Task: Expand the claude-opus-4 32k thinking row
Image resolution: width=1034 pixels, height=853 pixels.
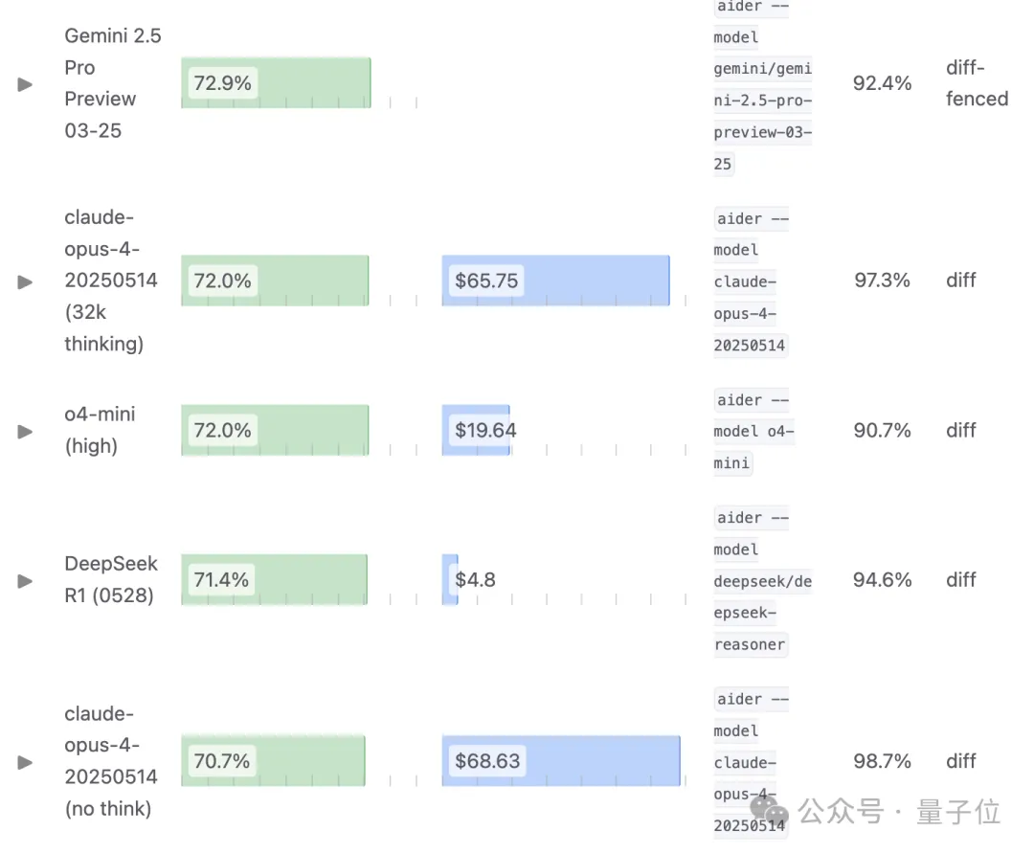Action: (x=26, y=281)
